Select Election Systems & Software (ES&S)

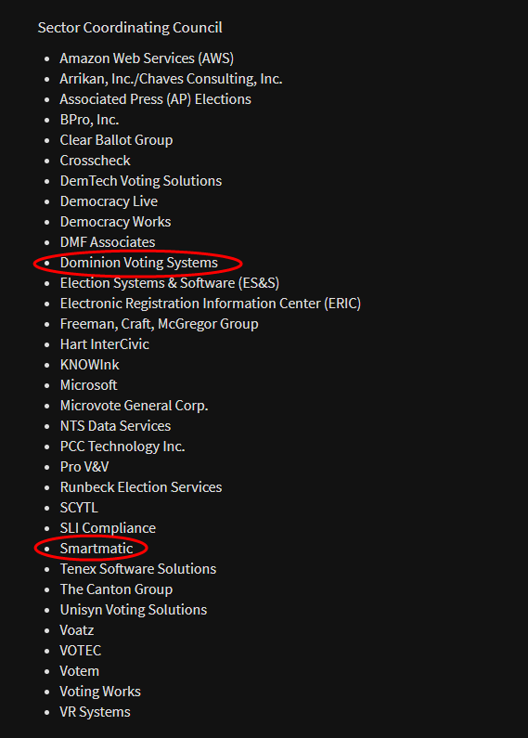coord(170,283)
